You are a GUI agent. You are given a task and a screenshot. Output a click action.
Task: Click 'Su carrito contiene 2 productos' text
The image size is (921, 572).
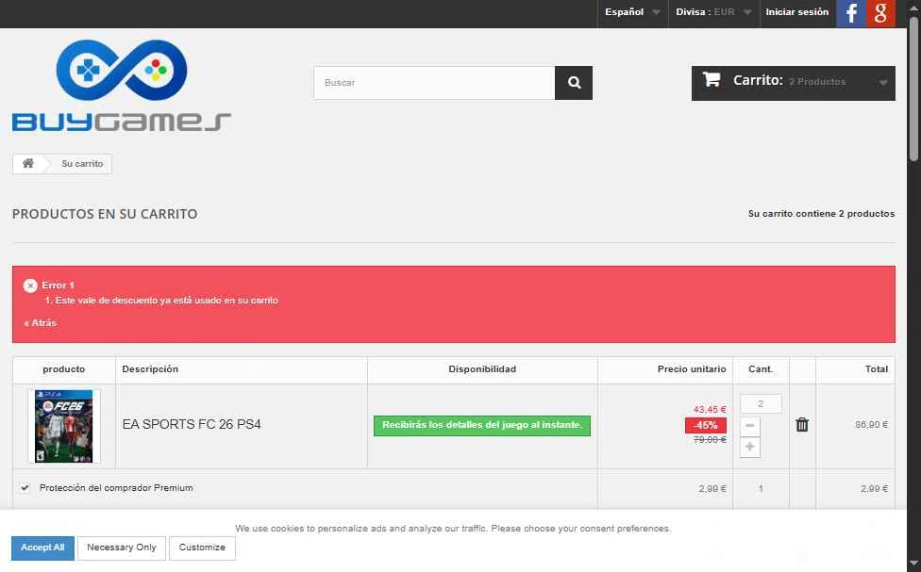click(821, 214)
